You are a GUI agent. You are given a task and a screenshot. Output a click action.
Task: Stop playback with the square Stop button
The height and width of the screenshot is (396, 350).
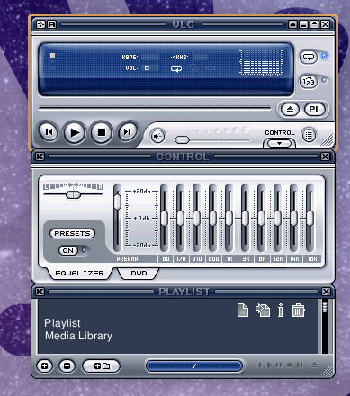coord(102,132)
